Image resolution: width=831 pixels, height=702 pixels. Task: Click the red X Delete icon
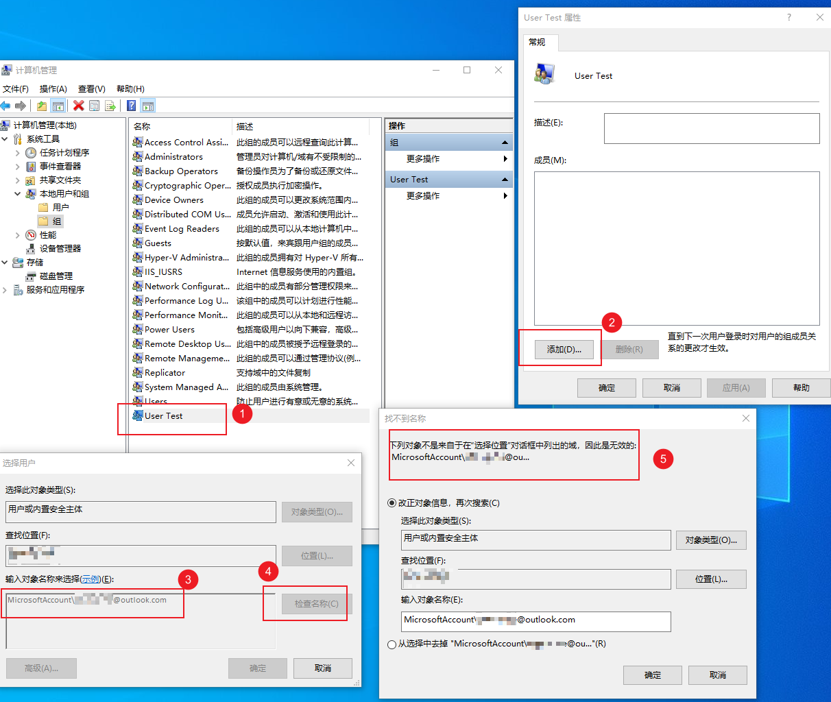79,106
